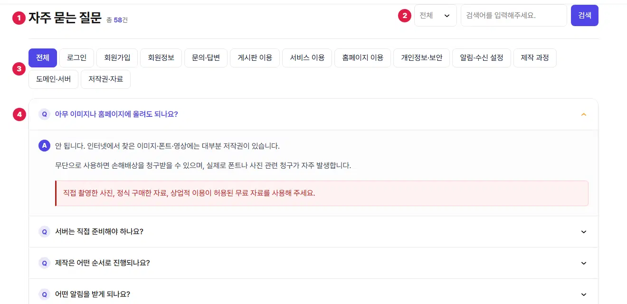Click the 검색 search button
627x304 pixels.
(x=585, y=16)
